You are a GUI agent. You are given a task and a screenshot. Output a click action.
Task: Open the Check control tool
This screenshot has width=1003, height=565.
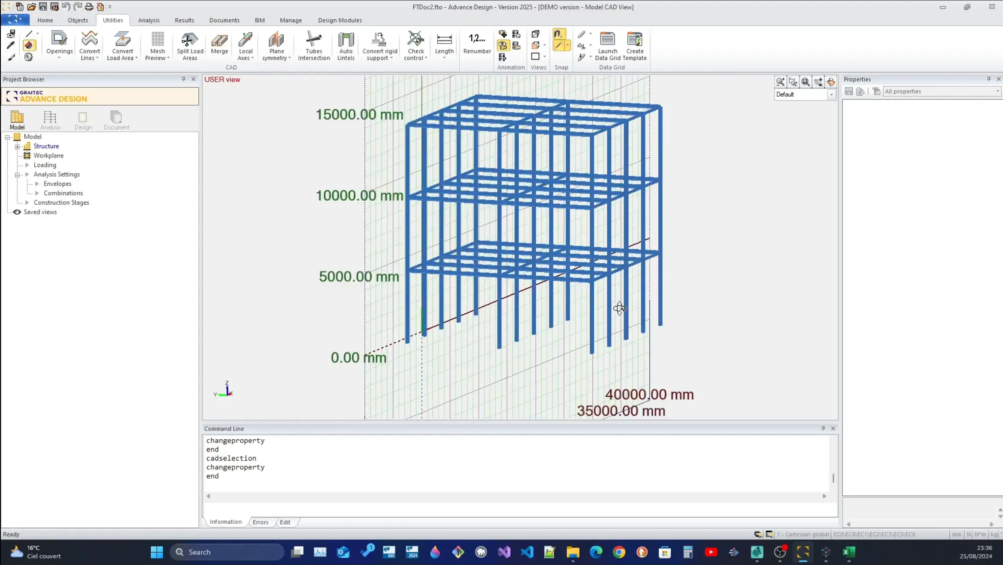(x=415, y=45)
